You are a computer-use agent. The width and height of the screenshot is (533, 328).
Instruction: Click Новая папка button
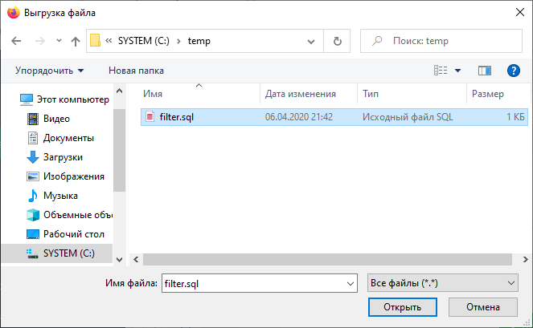pyautogui.click(x=136, y=71)
